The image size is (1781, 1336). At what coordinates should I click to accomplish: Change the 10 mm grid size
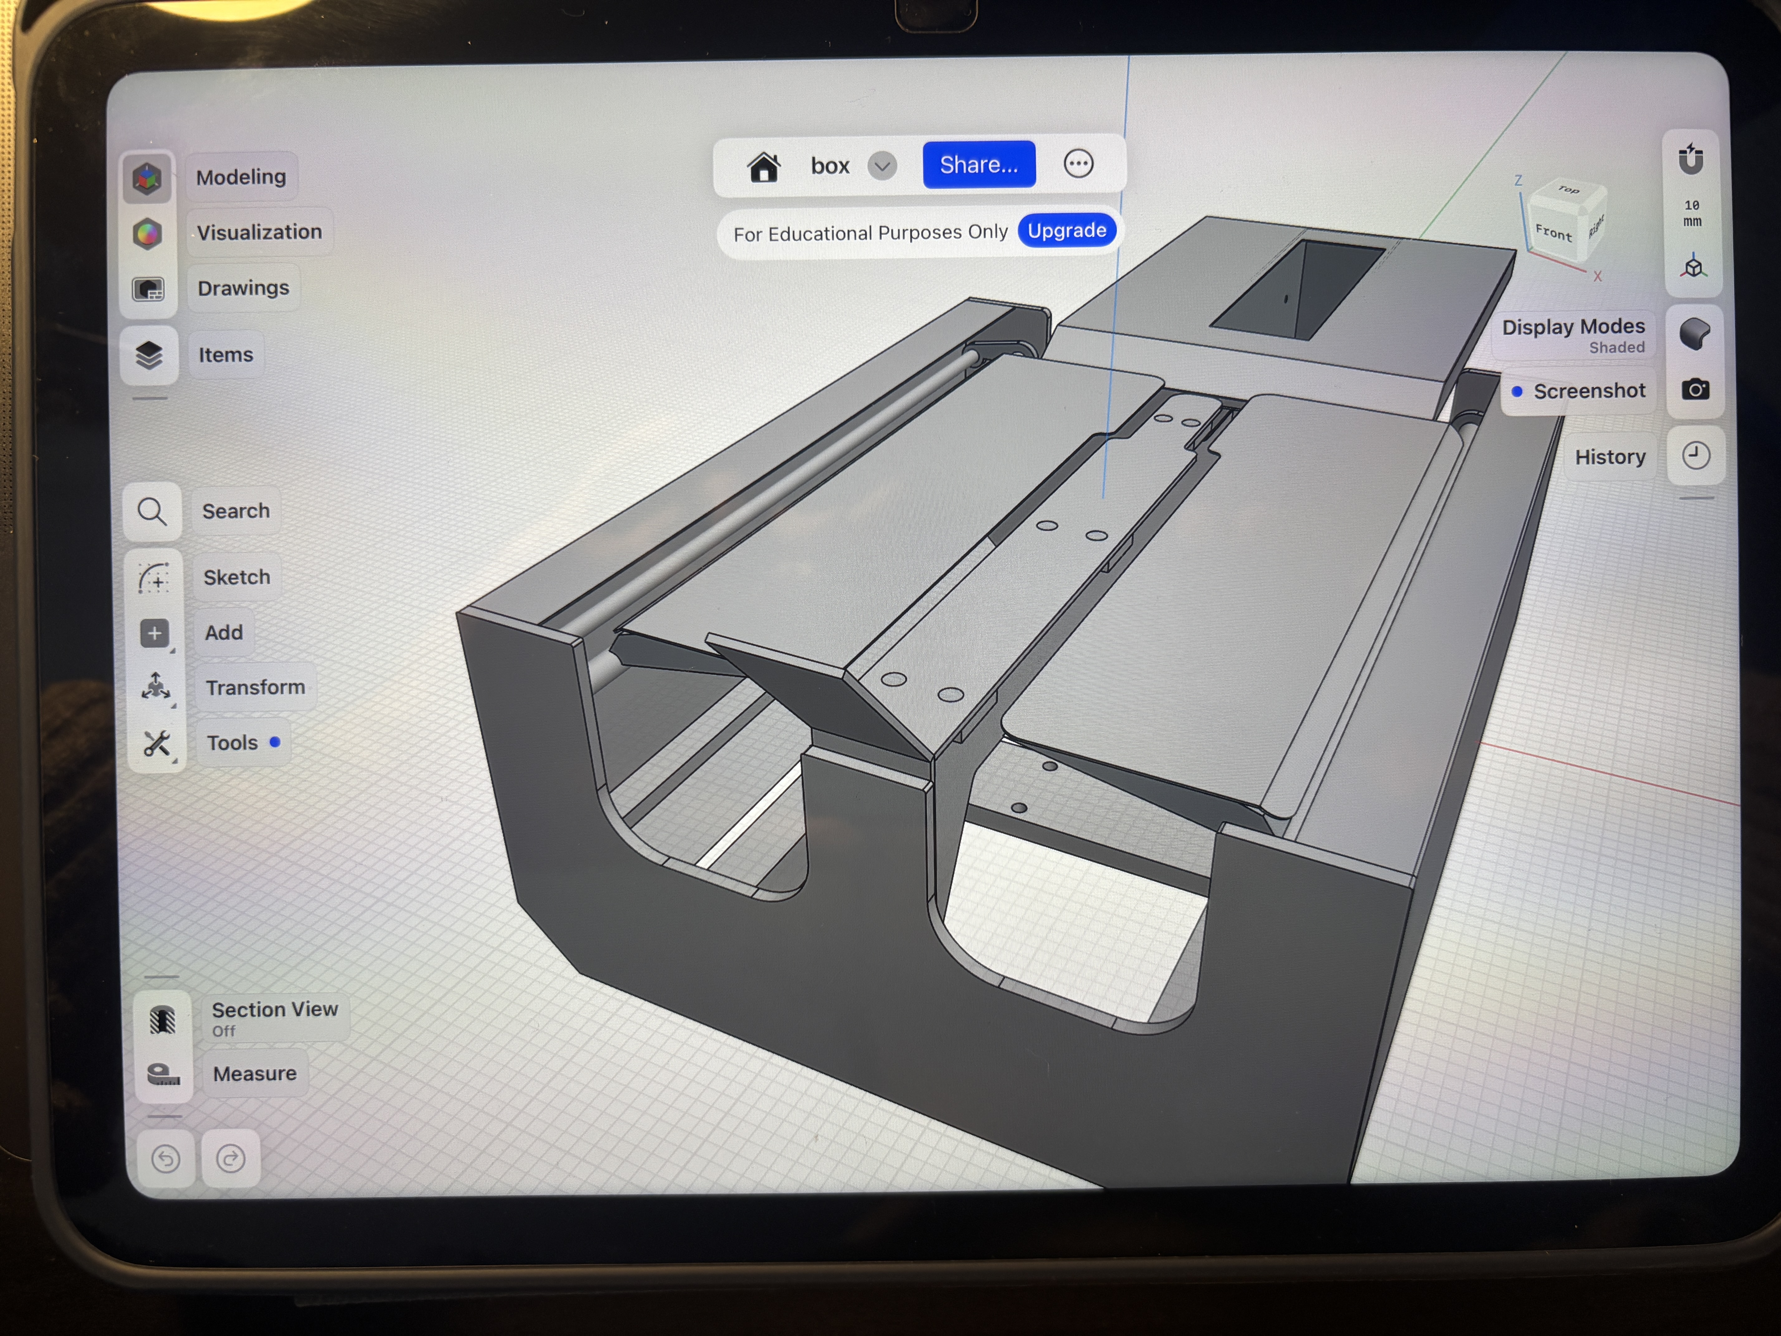pos(1692,213)
